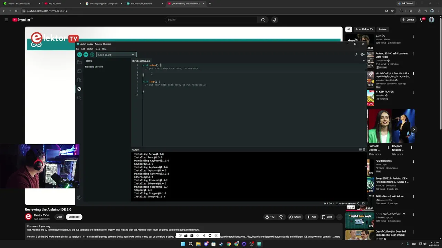Open the 'Setup ESP32 in Arduino IDE' video
This screenshot has height=248, width=442.
(x=392, y=180)
